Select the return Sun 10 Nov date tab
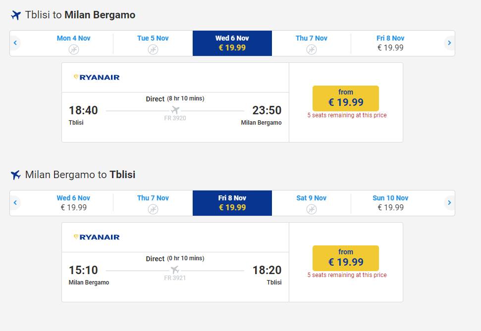The width and height of the screenshot is (481, 331). [390, 203]
